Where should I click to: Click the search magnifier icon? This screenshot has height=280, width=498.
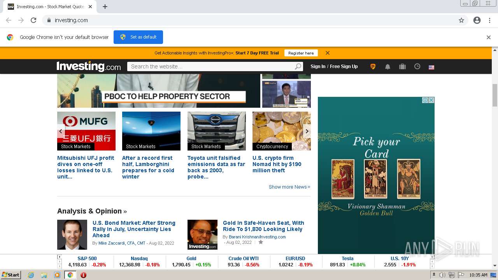(x=298, y=66)
